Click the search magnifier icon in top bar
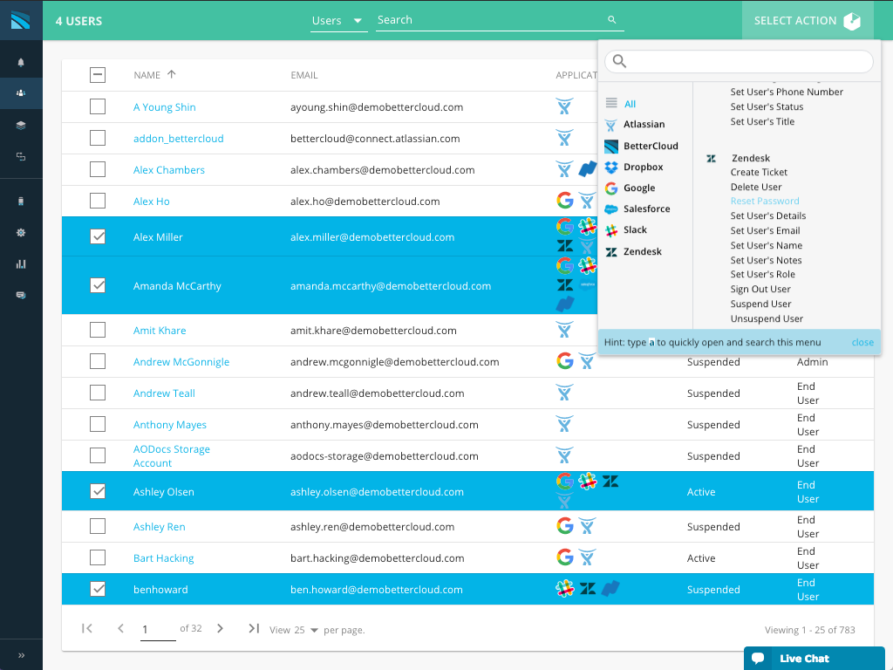This screenshot has width=893, height=670. coord(611,20)
